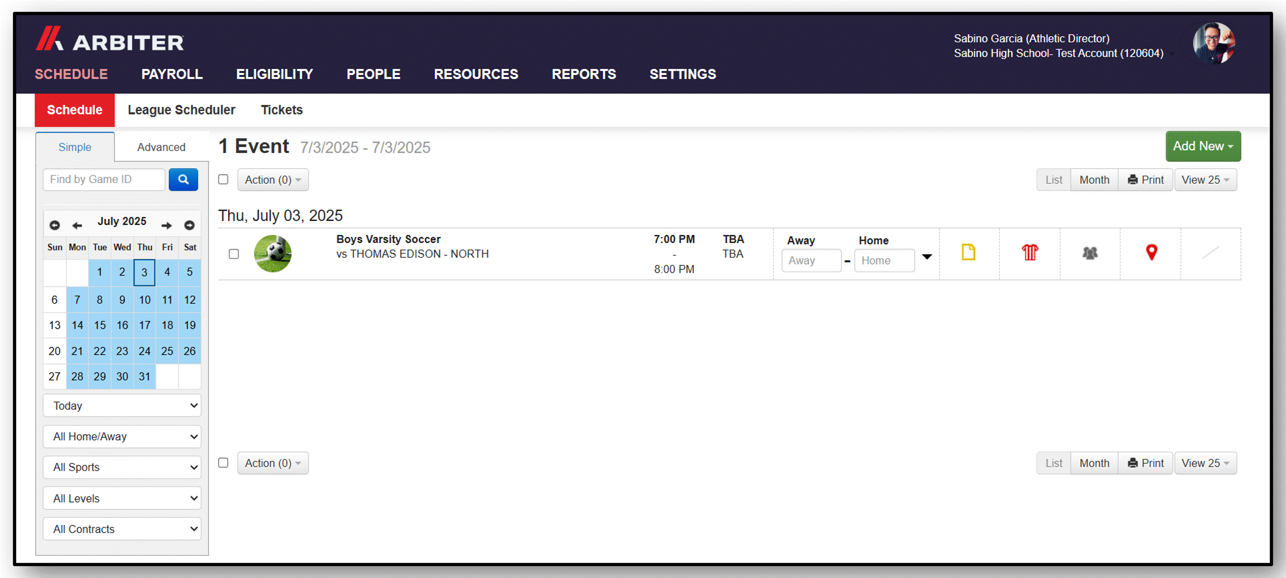Expand the All Levels filter

tap(122, 498)
